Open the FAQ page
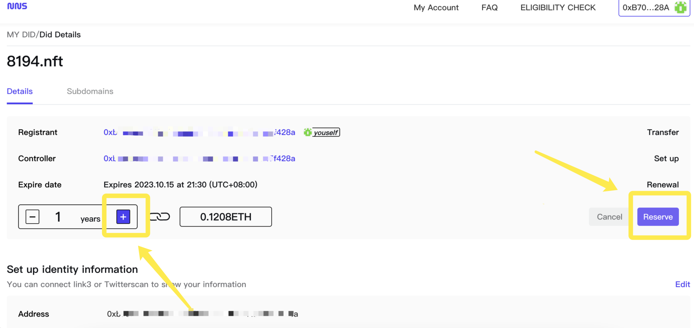The image size is (694, 328). (x=489, y=7)
